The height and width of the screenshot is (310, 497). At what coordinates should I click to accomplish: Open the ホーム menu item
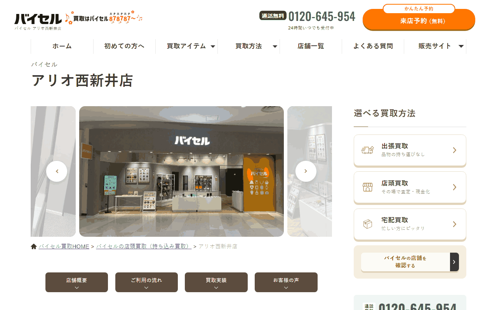(x=62, y=46)
